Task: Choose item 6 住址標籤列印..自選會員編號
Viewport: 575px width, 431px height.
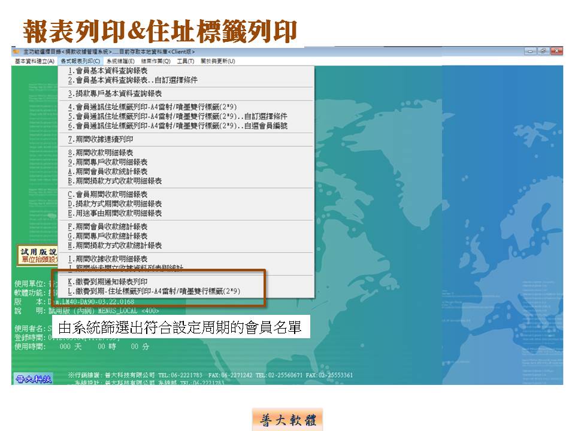Action: 186,126
